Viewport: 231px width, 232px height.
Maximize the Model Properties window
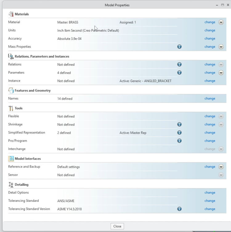click(222, 5)
